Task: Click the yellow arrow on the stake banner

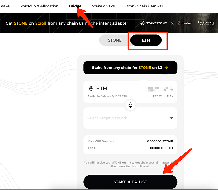Action: pyautogui.click(x=166, y=67)
